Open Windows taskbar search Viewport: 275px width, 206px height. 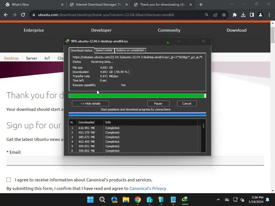[x=102, y=200]
